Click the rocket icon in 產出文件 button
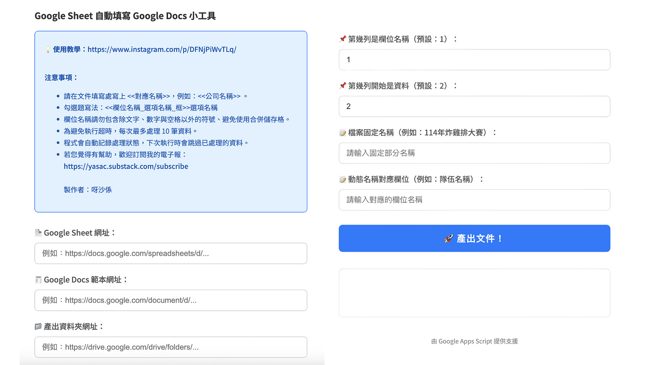Screen dimensions: 649x365 (x=449, y=239)
